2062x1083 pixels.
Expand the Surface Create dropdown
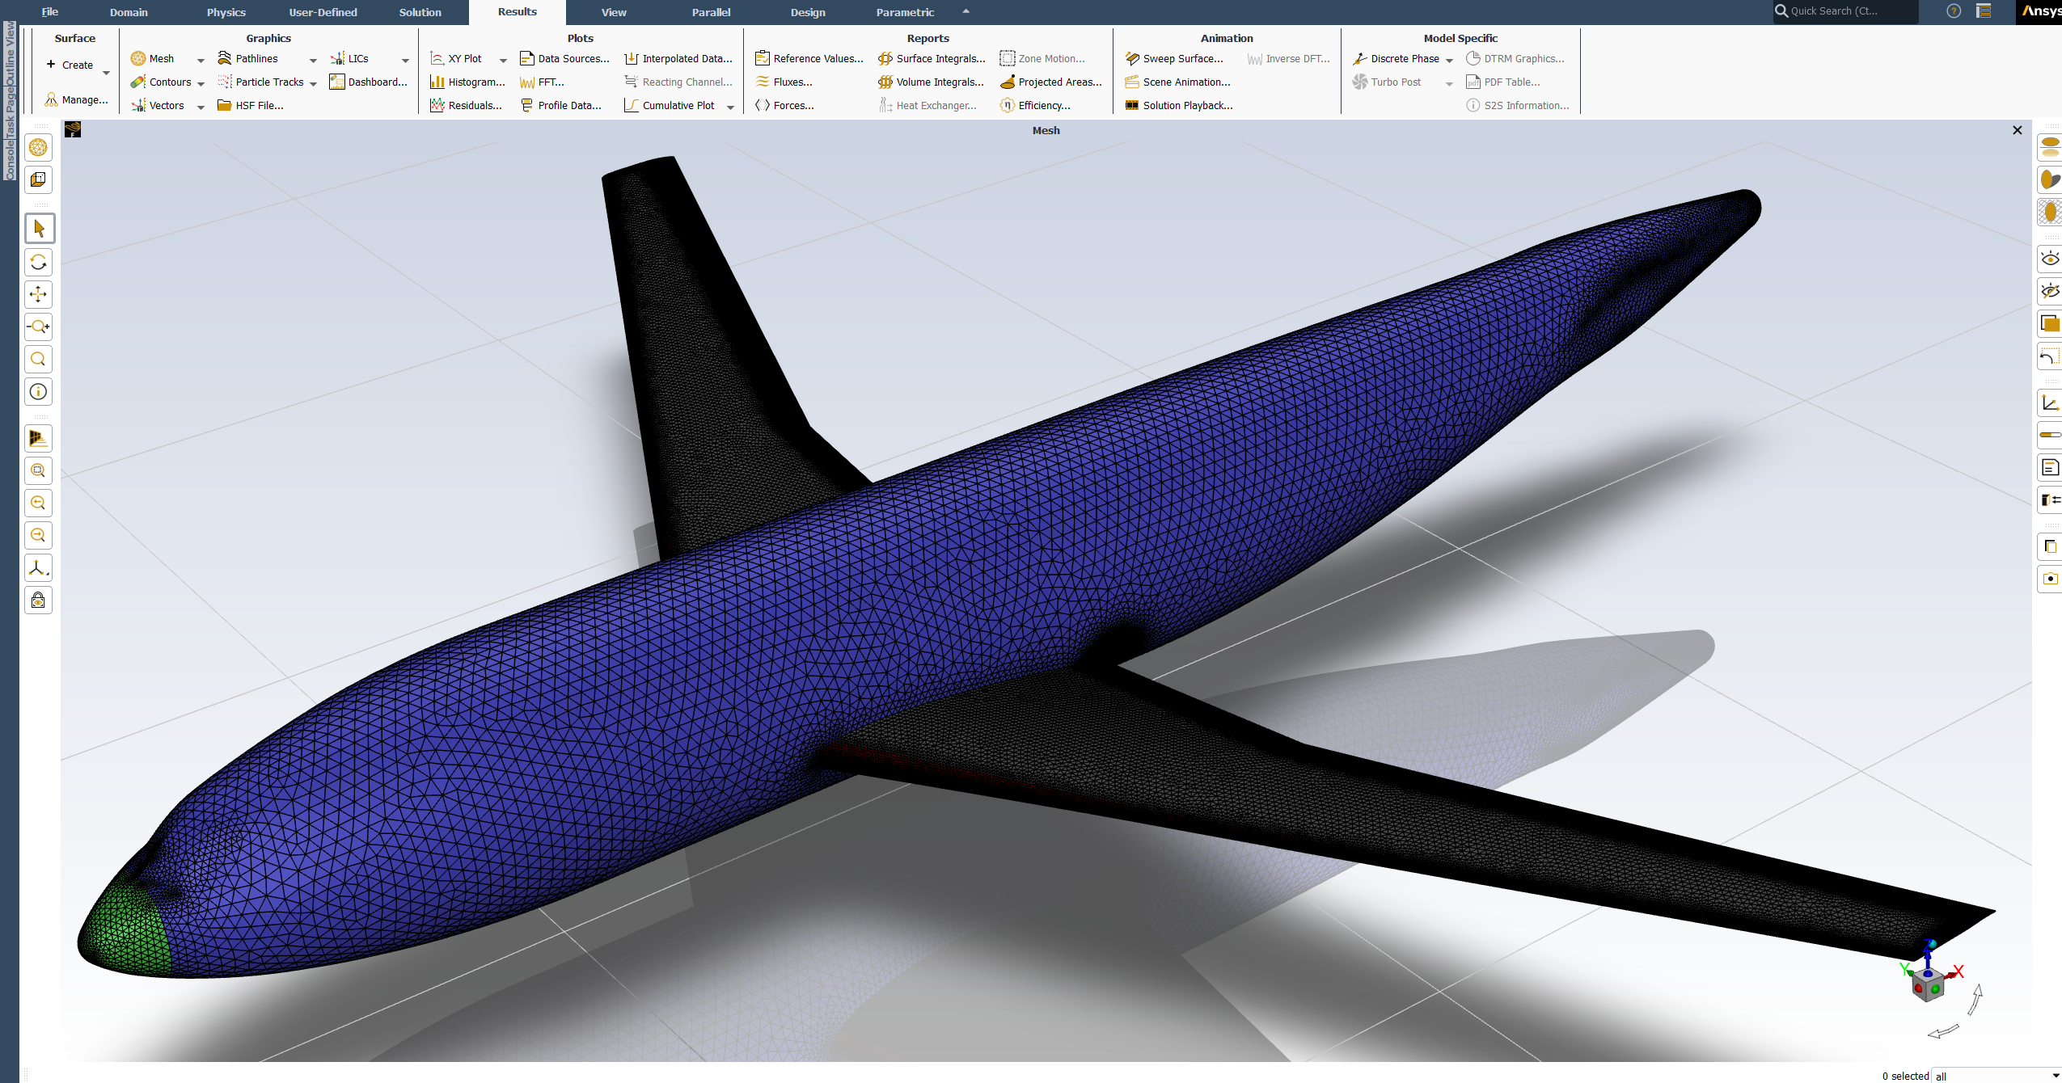[106, 73]
